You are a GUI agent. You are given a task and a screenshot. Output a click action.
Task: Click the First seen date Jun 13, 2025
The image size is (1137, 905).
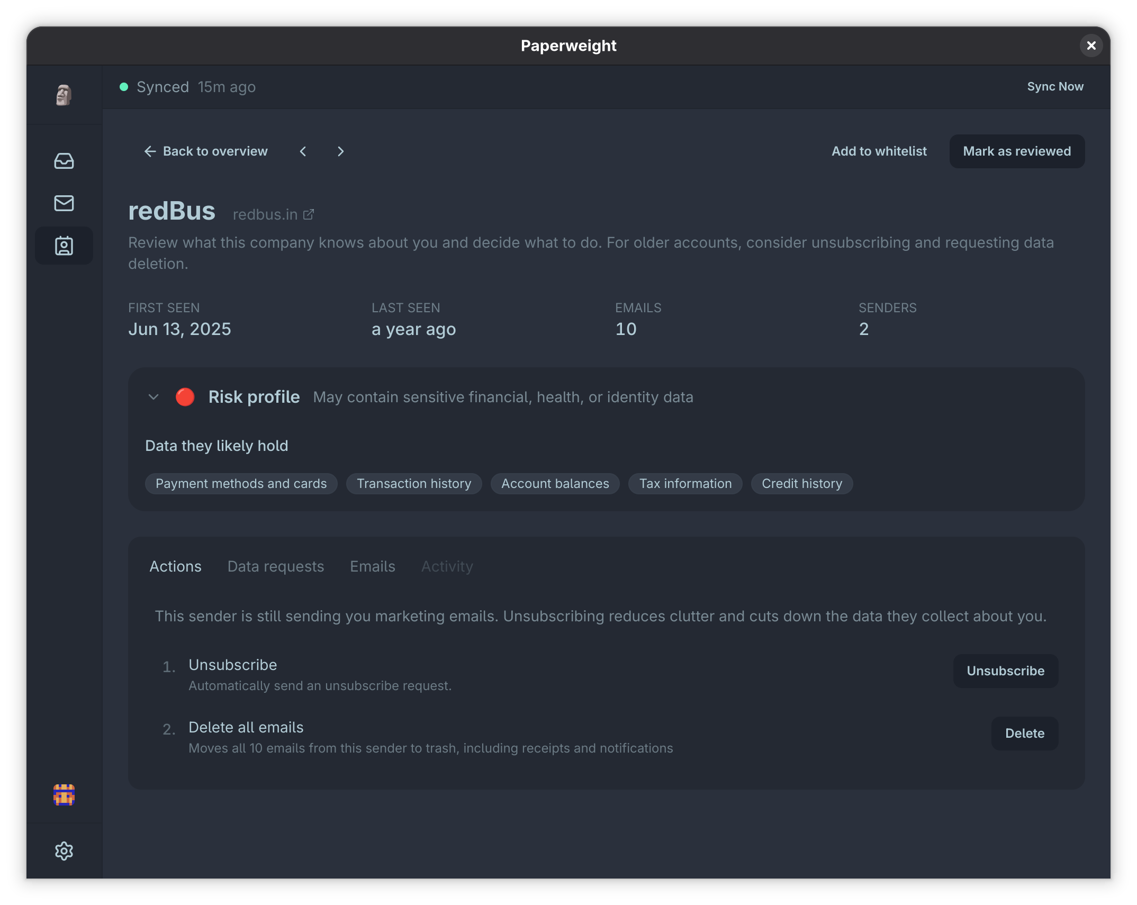[x=179, y=329]
